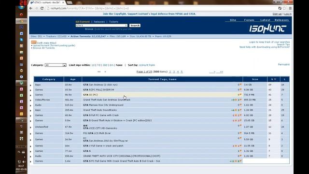Expand the GTA 5 Full PC Game with Crack row arrow
Image resolution: width=309 pixels, height=174 pixels.
(x=30, y=116)
